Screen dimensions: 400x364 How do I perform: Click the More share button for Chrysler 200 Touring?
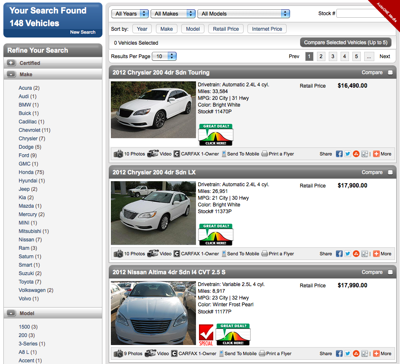[x=382, y=154]
